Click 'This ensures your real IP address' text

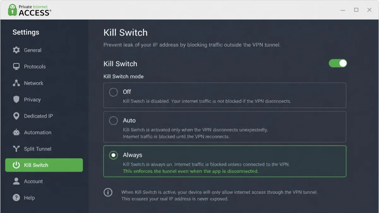click(x=175, y=199)
